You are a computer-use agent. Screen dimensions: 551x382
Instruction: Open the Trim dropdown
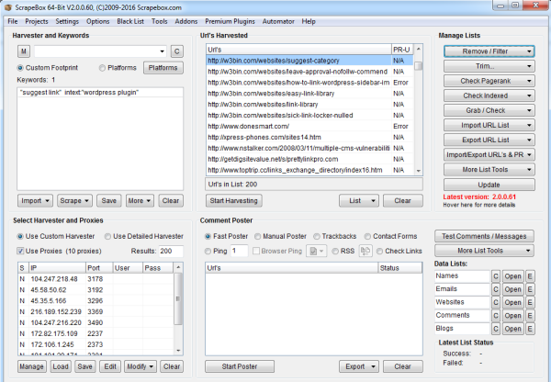(489, 66)
